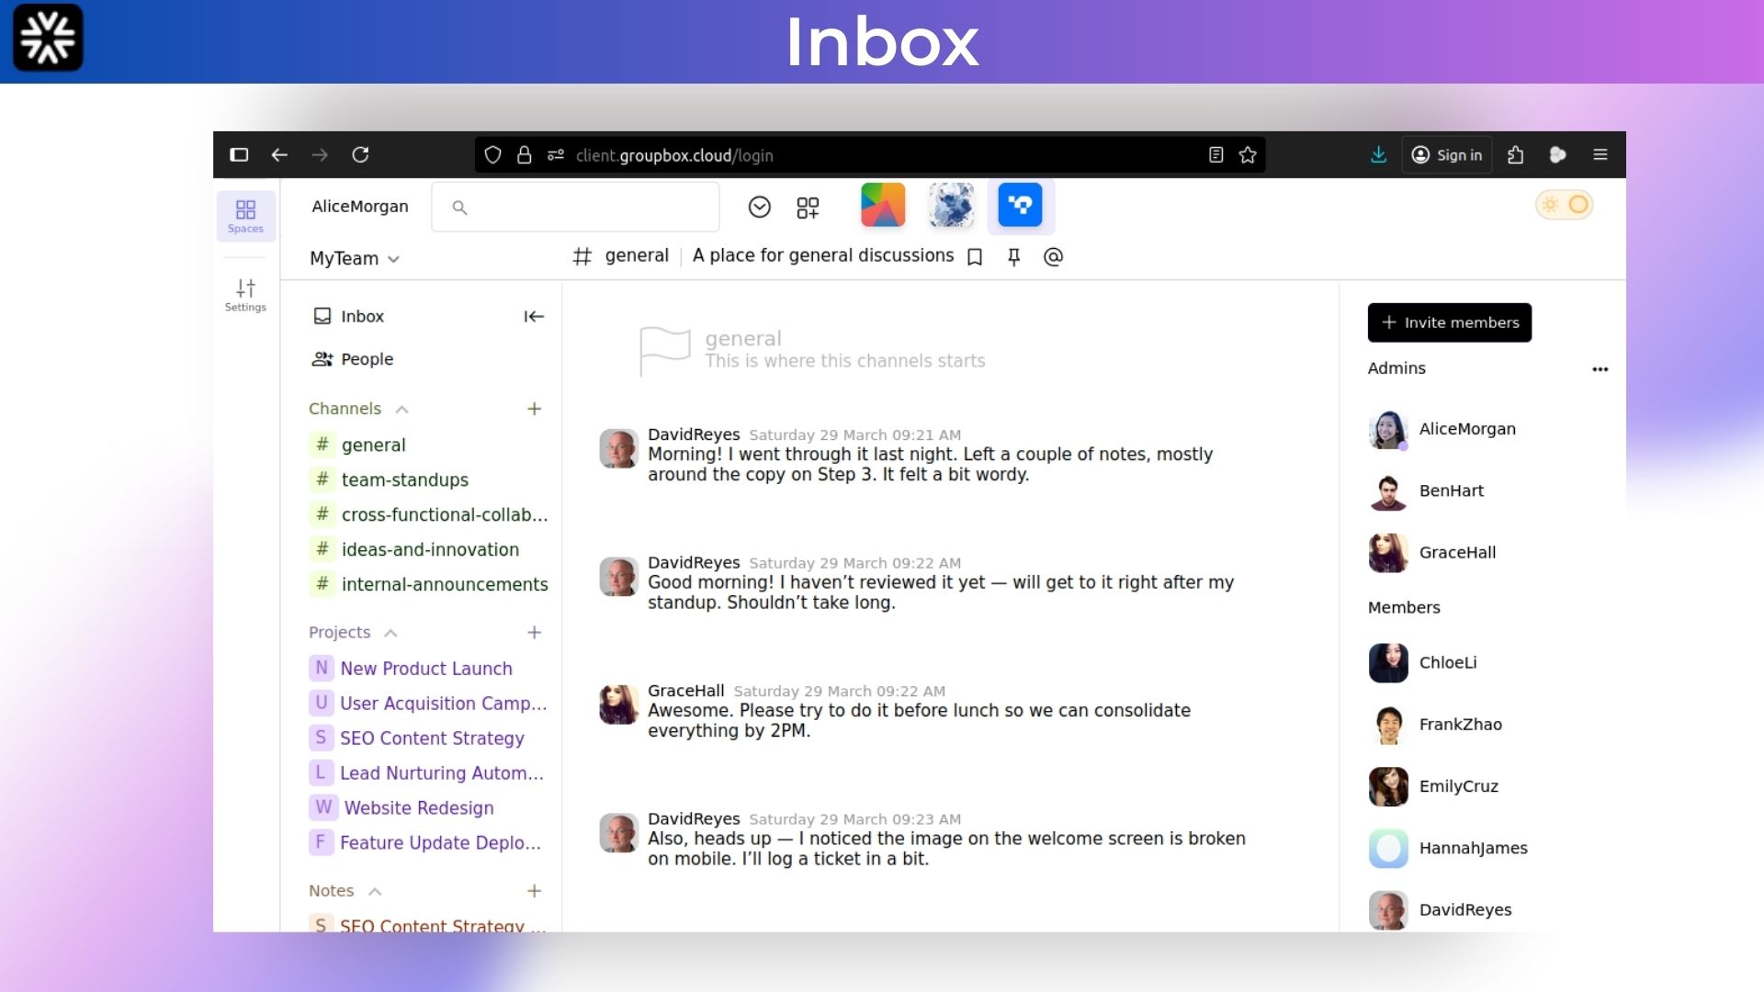Open the New Product Launch project
The image size is (1764, 992).
coord(425,669)
